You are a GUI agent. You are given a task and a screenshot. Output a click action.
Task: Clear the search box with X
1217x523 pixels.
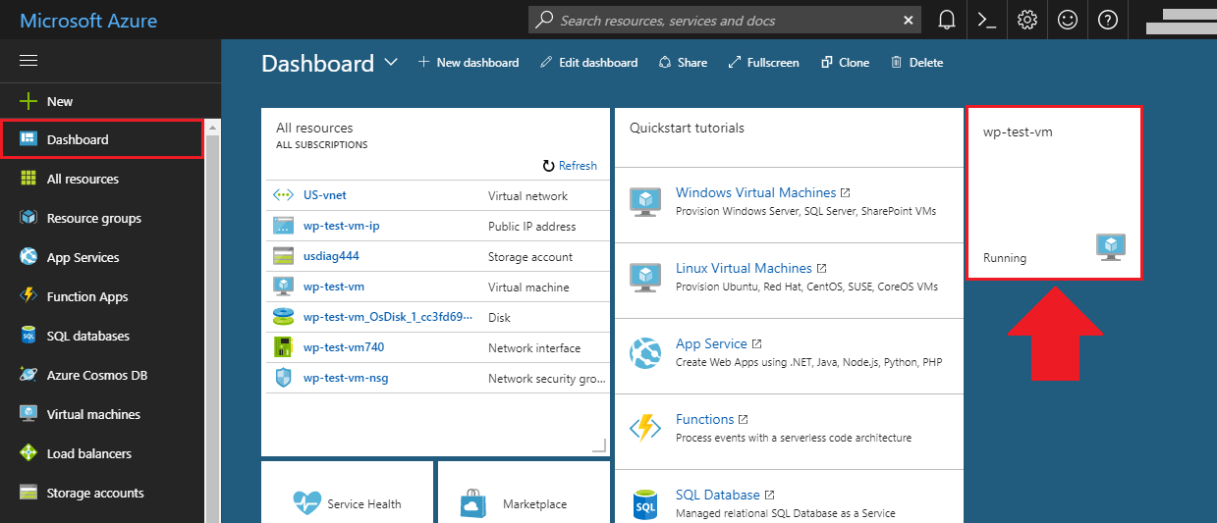click(x=907, y=21)
